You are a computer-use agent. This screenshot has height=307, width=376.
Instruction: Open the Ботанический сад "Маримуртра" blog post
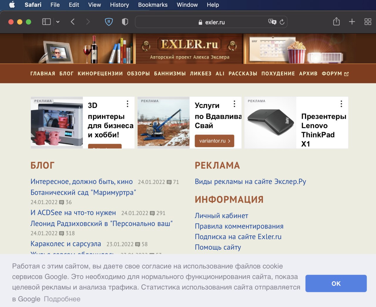click(x=83, y=192)
